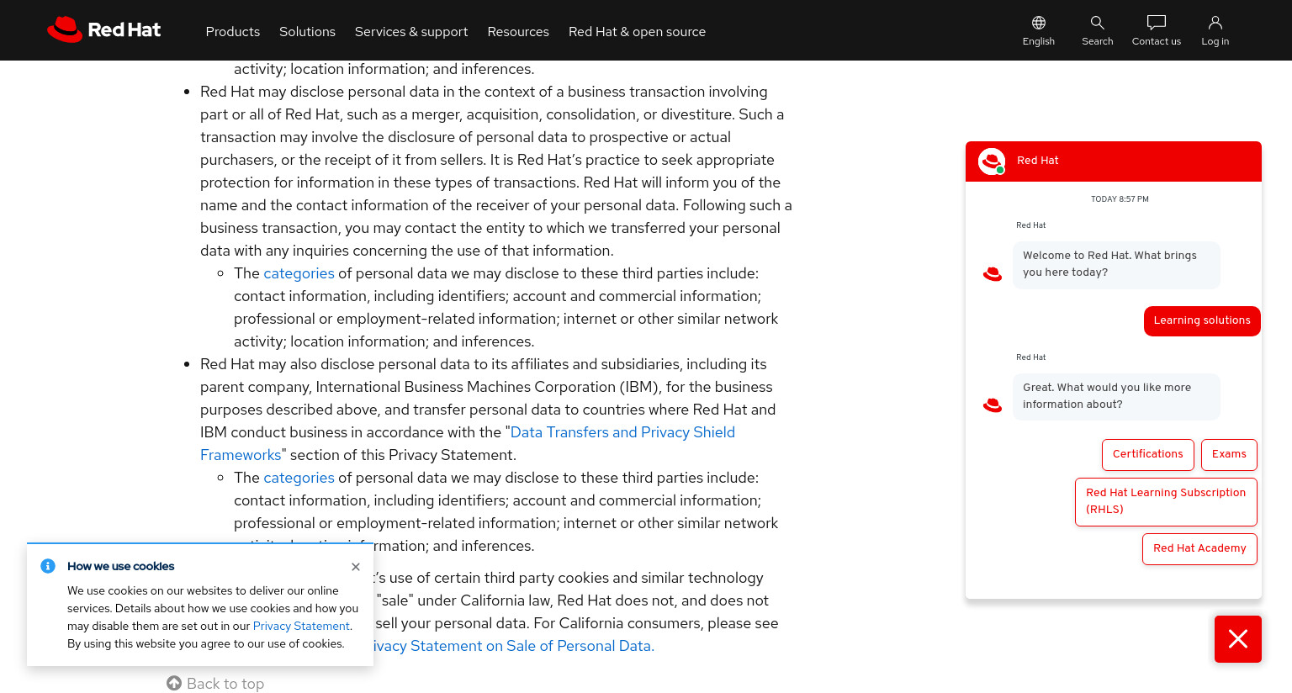
Task: Open the categories link under affiliates paragraph
Action: click(x=299, y=478)
